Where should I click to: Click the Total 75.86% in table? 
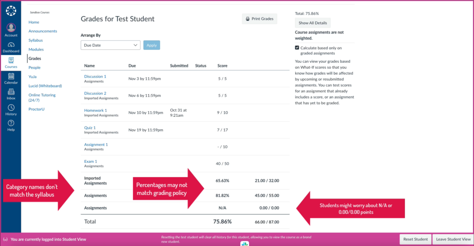[x=222, y=222]
